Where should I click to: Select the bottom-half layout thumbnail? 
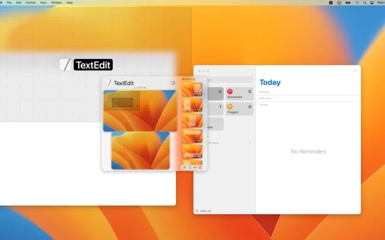pos(192,151)
